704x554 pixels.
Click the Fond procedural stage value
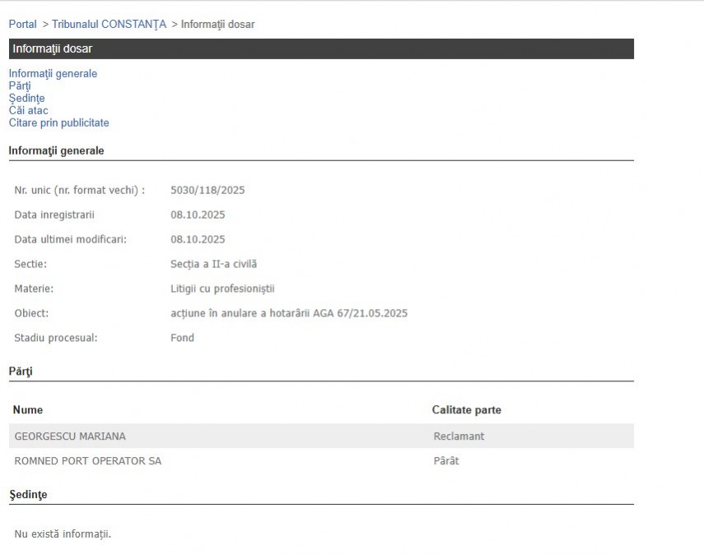[182, 339]
